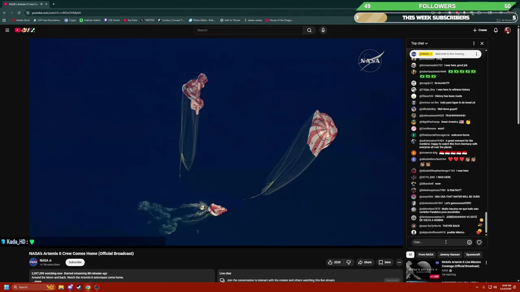Open the House of the Dragon bookmark
The width and height of the screenshot is (520, 292).
pyautogui.click(x=279, y=20)
